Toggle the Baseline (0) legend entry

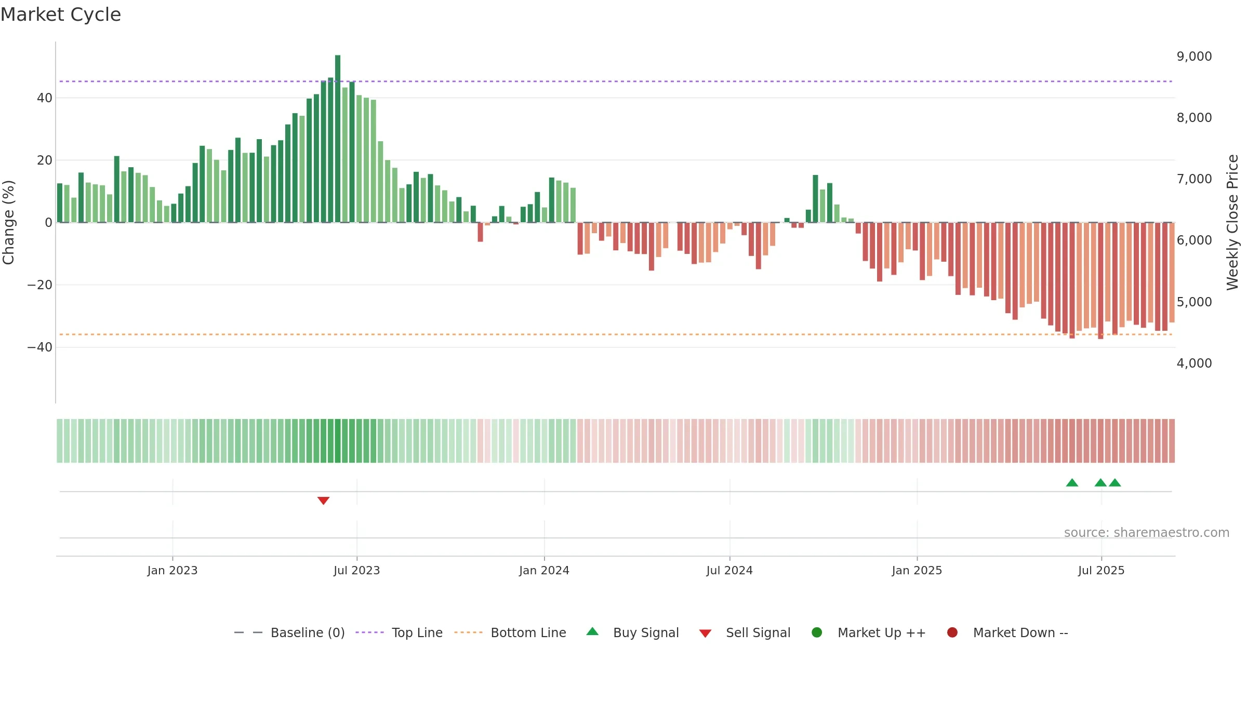(289, 632)
